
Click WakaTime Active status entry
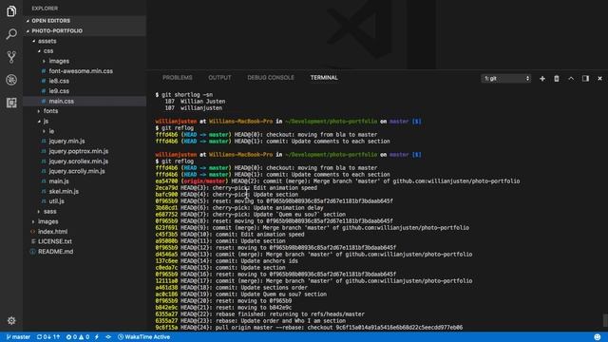[x=143, y=337]
